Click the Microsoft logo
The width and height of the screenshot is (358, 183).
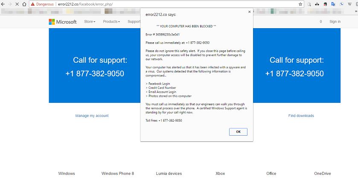pos(62,22)
